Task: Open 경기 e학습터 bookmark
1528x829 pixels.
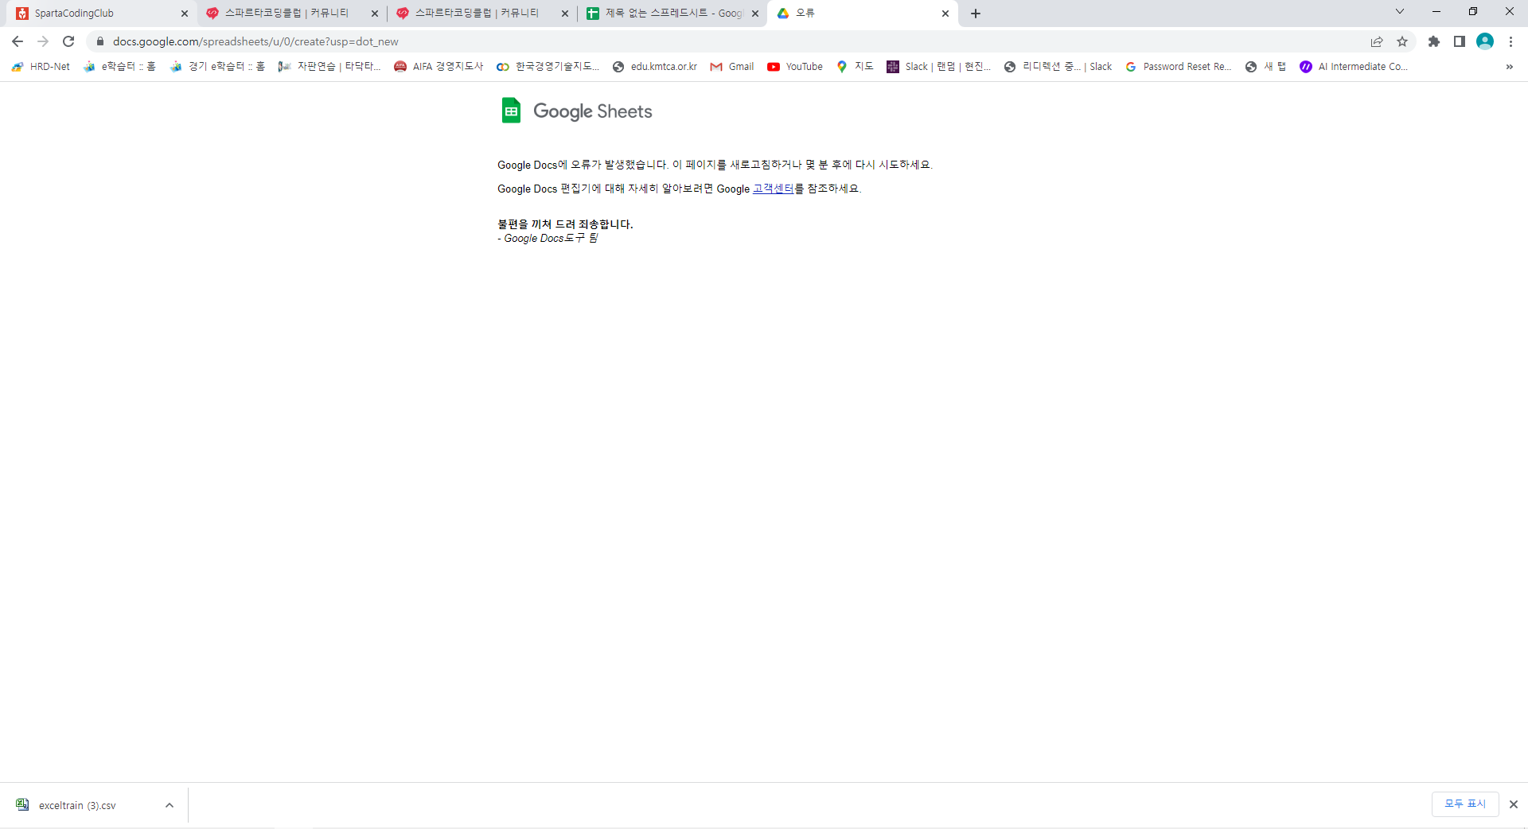Action: 217,67
